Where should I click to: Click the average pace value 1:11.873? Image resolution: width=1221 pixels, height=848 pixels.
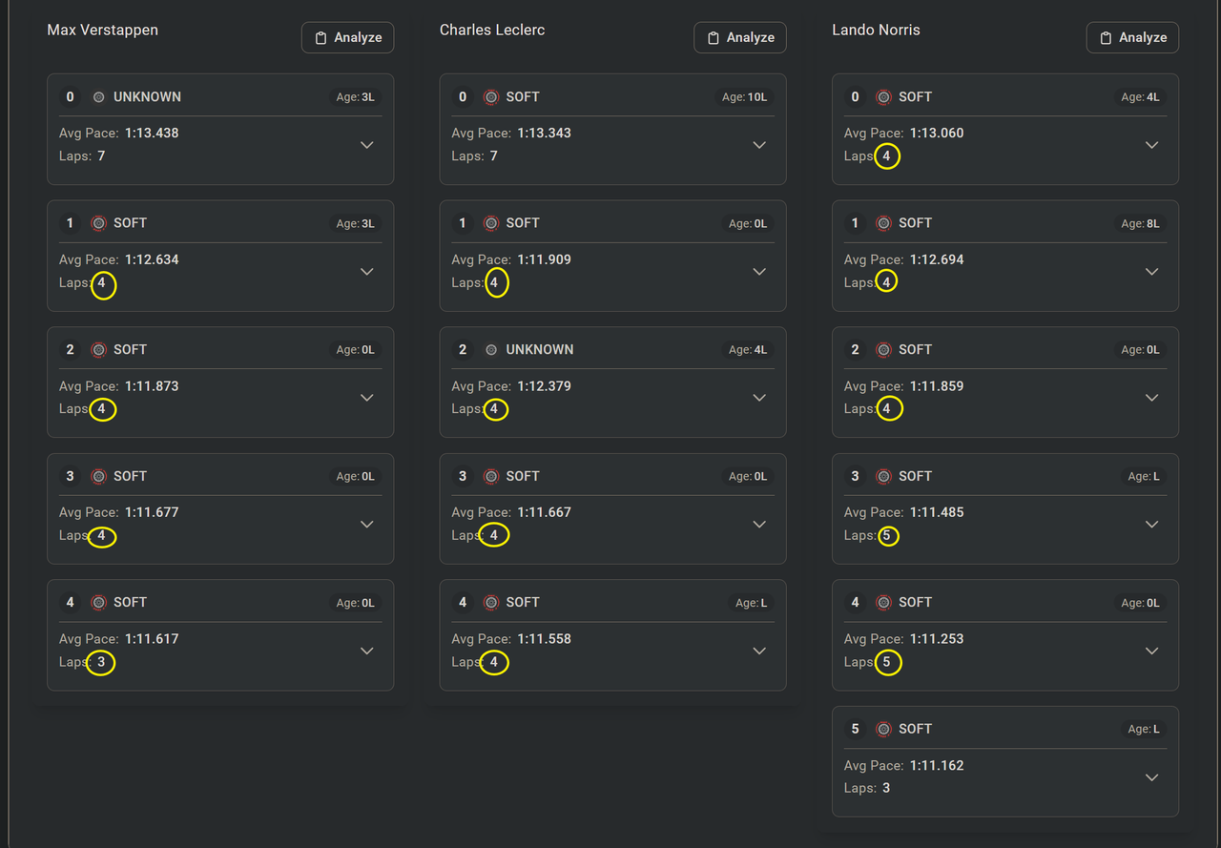152,386
